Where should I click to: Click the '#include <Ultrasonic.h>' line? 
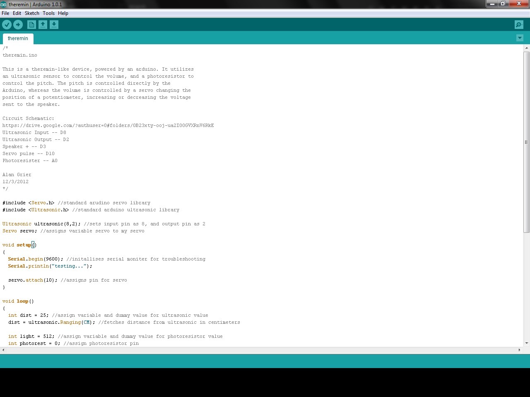point(91,210)
